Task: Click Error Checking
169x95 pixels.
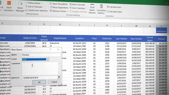Action: coord(77,8)
